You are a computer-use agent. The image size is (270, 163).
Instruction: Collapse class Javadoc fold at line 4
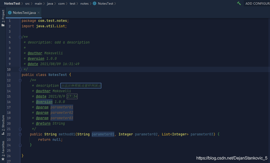click(x=20, y=37)
